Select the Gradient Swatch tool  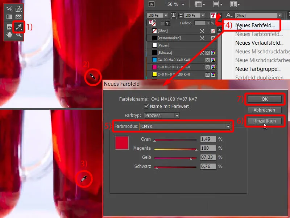(9, 17)
